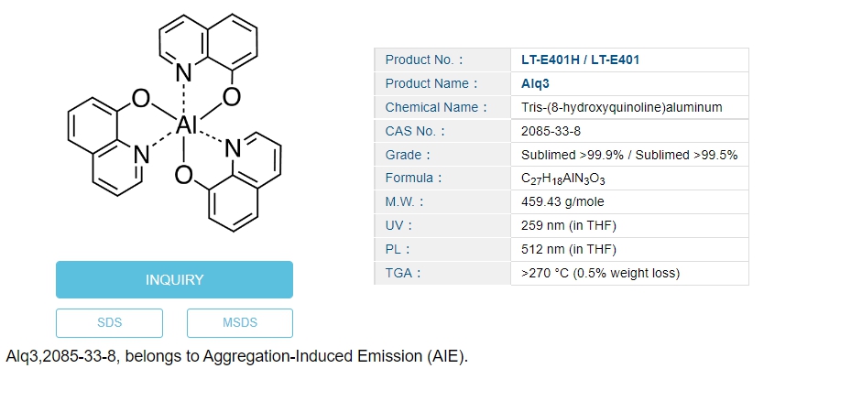Click the "Product No." row label

point(423,60)
